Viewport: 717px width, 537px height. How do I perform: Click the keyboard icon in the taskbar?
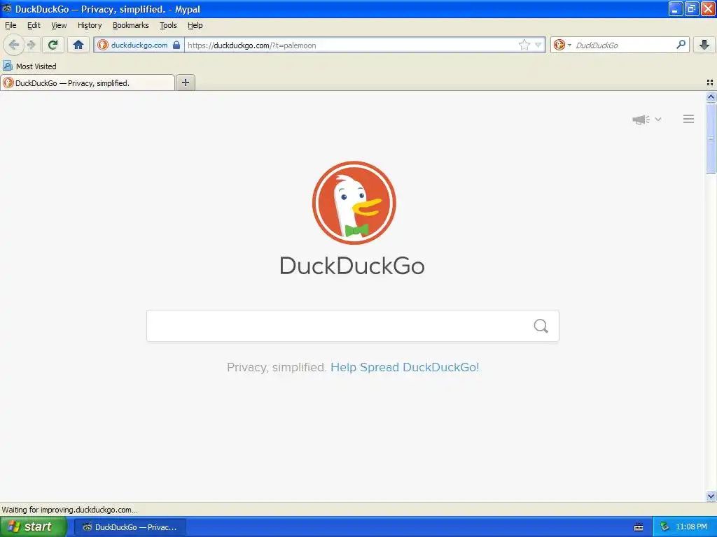point(639,527)
